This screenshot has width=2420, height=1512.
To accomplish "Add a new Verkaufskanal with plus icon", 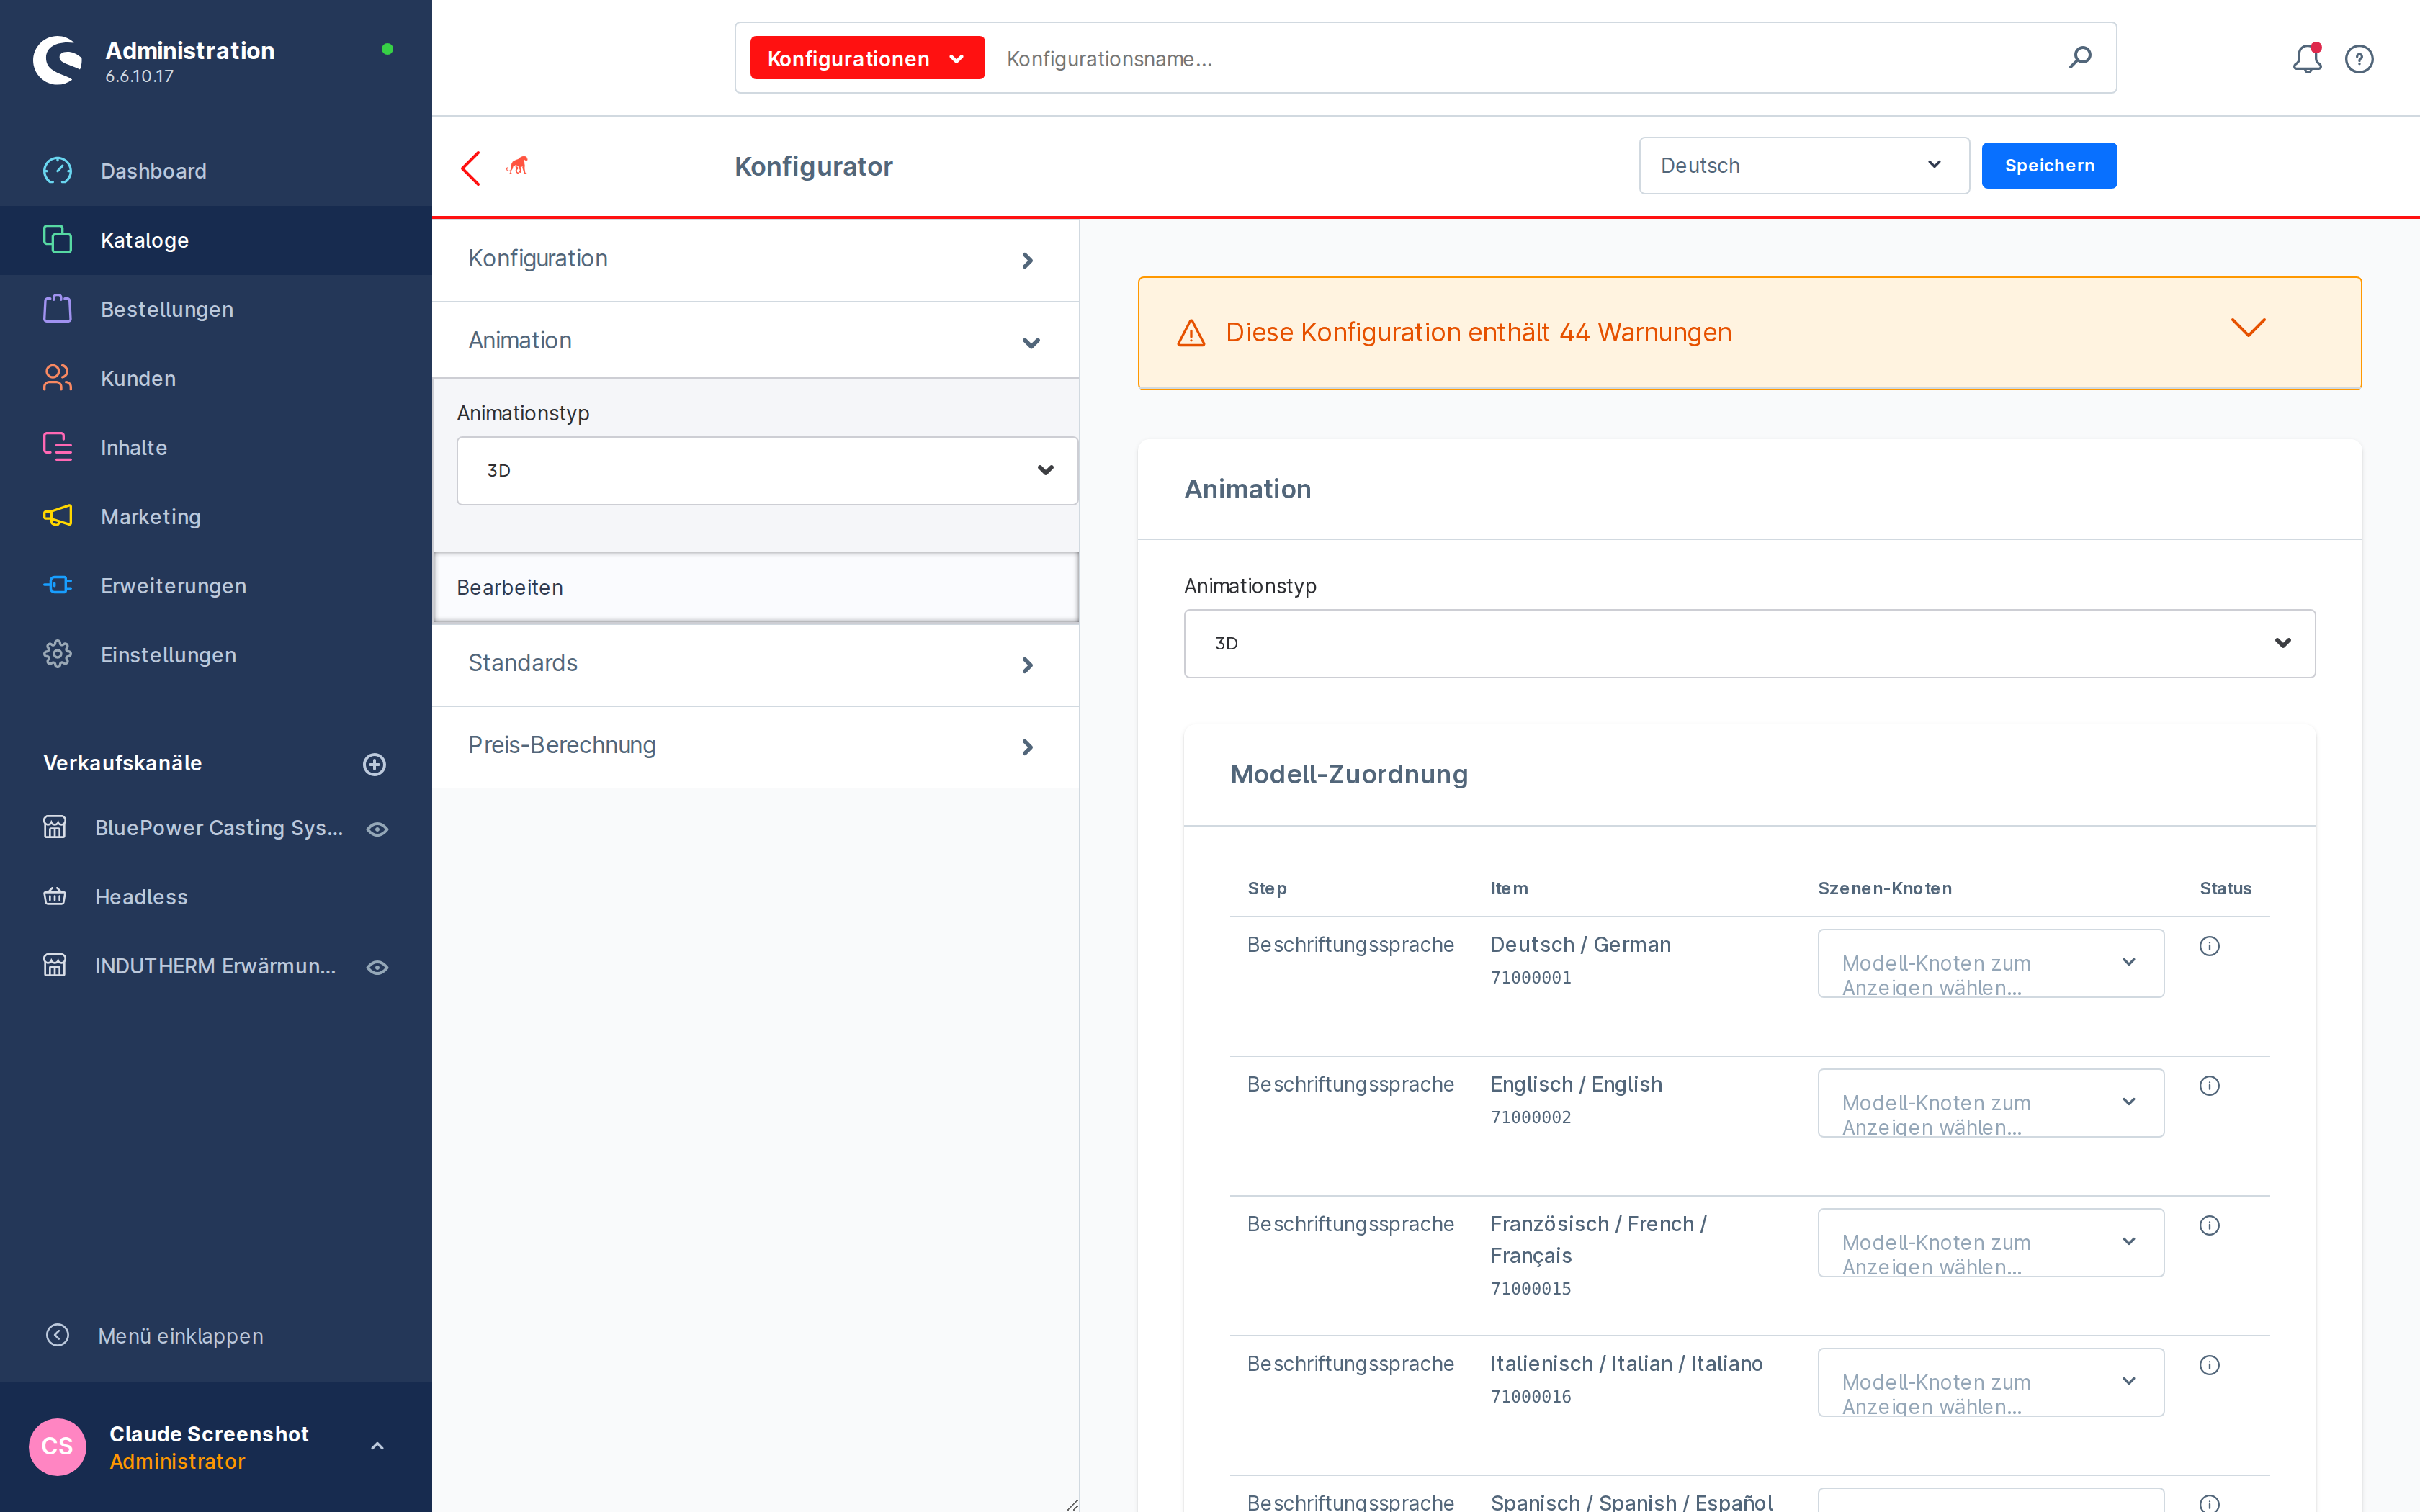I will click(374, 764).
